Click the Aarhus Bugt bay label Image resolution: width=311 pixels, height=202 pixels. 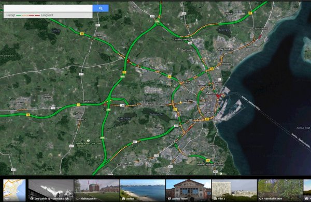click(303, 128)
